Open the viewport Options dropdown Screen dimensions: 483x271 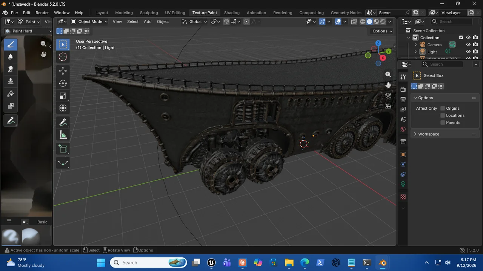[x=382, y=31]
